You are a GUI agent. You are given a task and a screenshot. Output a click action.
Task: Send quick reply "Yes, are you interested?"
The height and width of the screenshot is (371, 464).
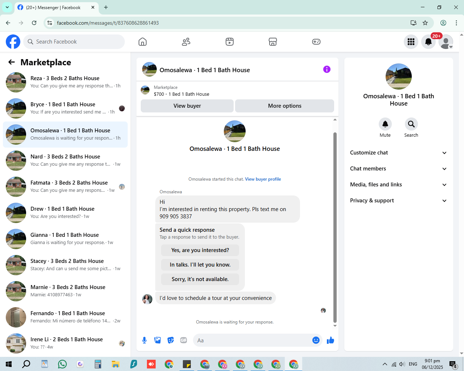(200, 250)
